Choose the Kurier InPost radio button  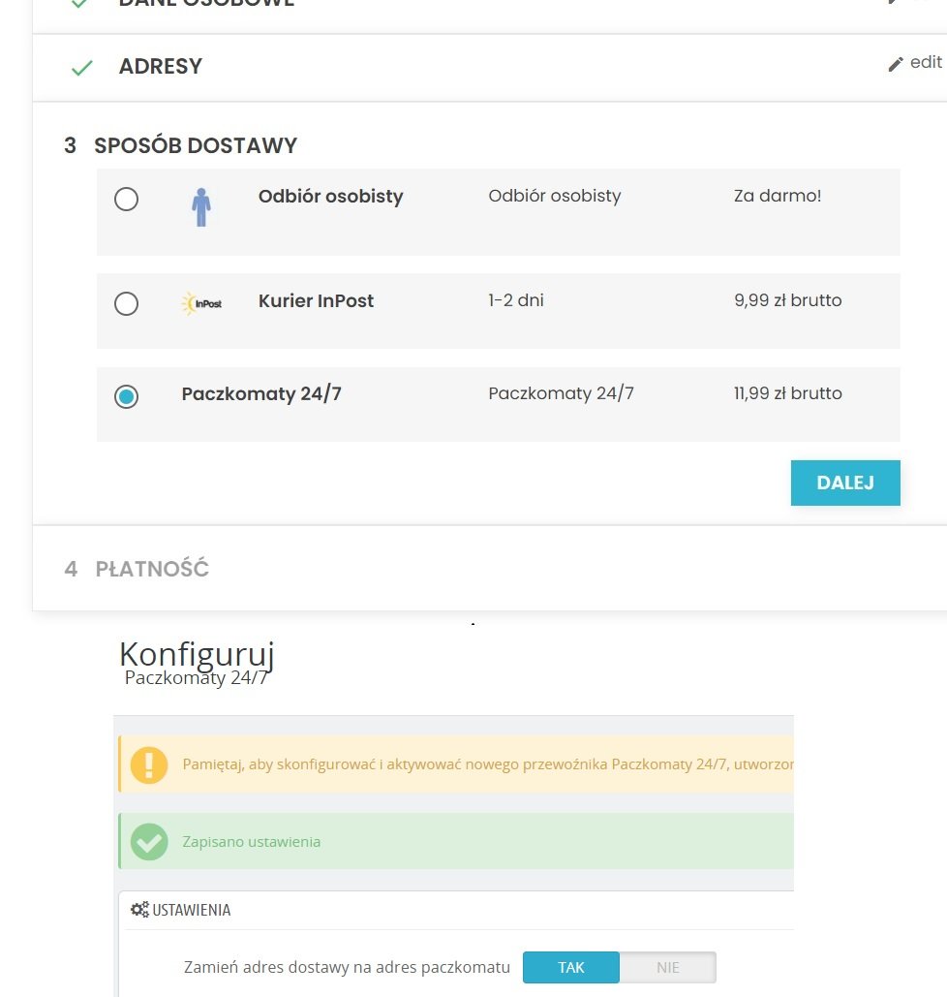click(126, 304)
